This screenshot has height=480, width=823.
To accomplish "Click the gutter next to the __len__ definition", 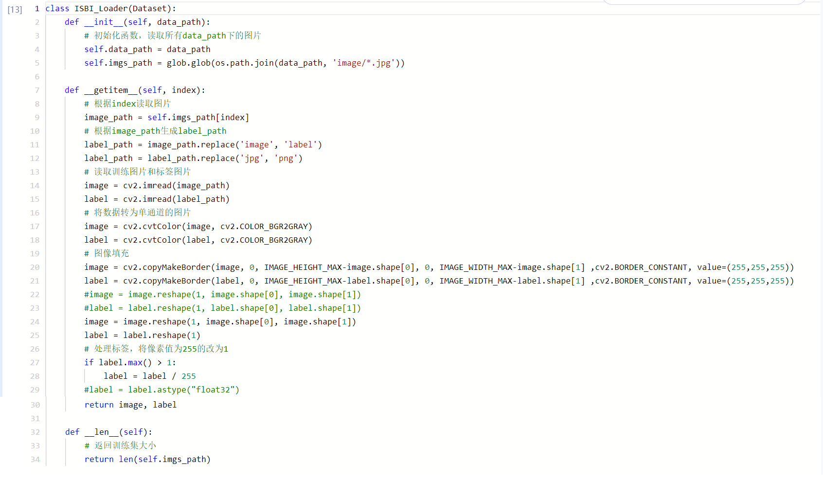I will coord(35,432).
